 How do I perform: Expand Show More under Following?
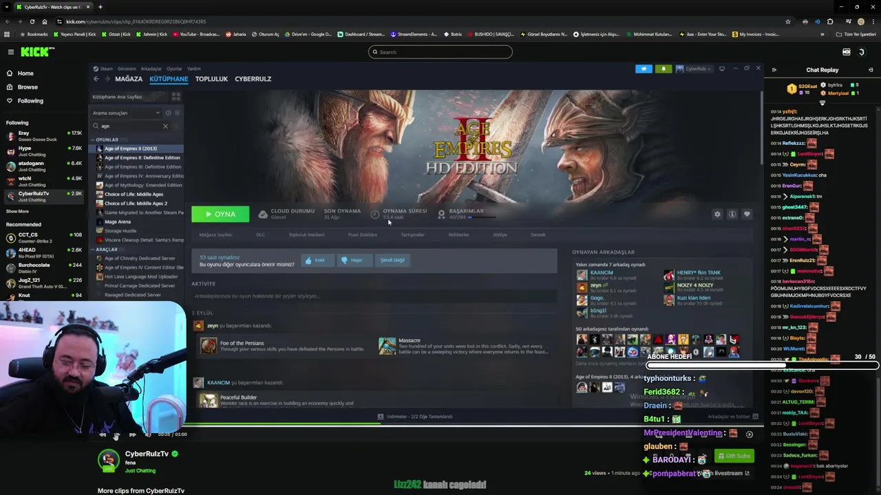coord(18,211)
